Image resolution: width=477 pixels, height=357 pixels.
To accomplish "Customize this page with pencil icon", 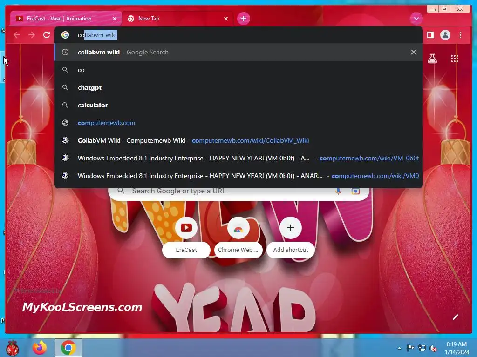I will pos(455,317).
